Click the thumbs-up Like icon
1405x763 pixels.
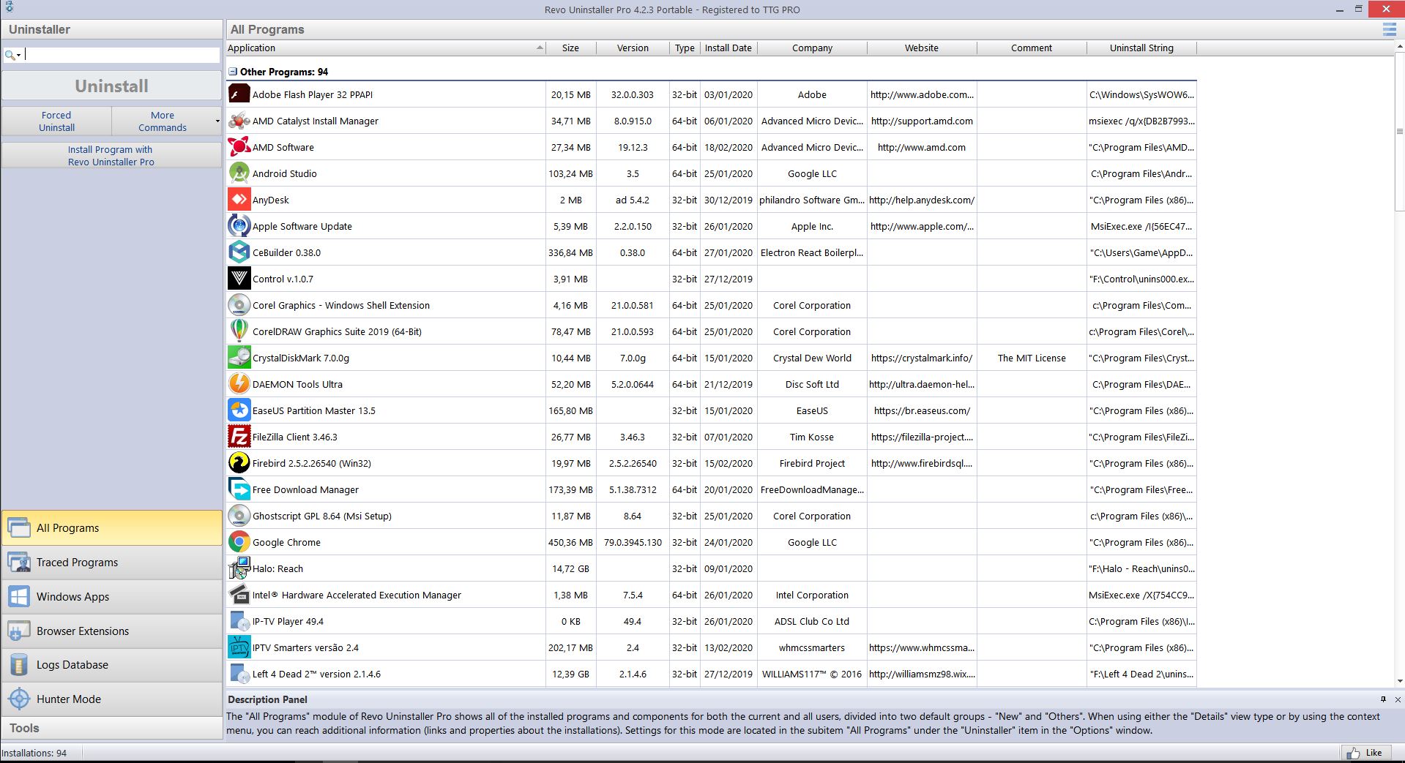coord(1352,753)
